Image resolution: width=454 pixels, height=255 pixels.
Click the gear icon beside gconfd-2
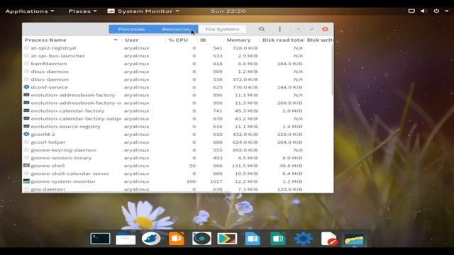[x=26, y=134]
